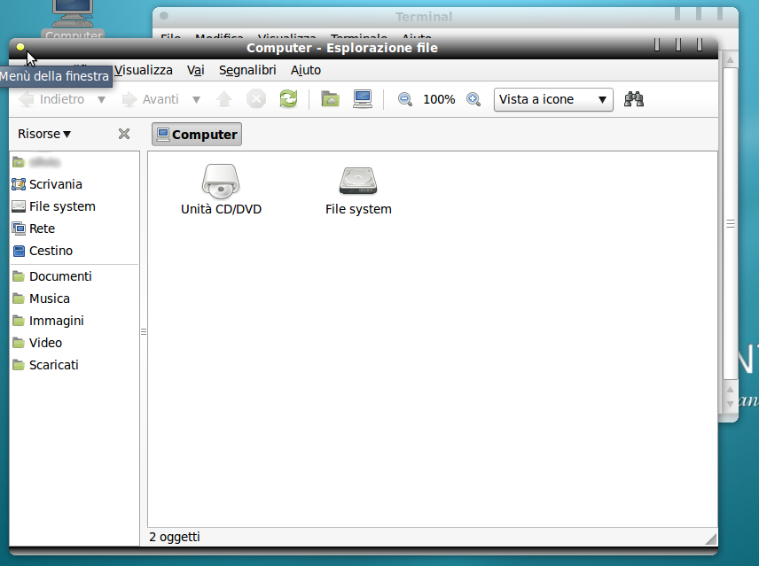759x566 pixels.
Task: Click the Computer location path button
Action: pos(197,135)
